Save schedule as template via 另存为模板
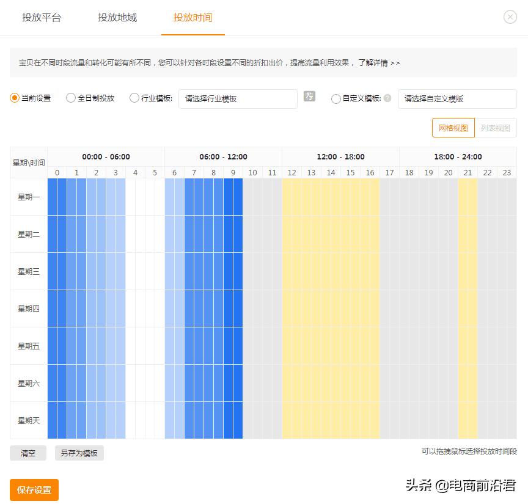 (x=79, y=453)
